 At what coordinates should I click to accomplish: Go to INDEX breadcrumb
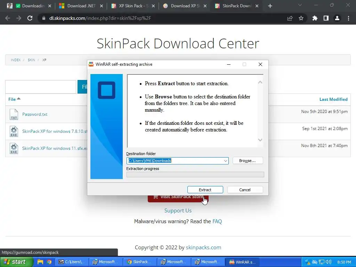[16, 60]
